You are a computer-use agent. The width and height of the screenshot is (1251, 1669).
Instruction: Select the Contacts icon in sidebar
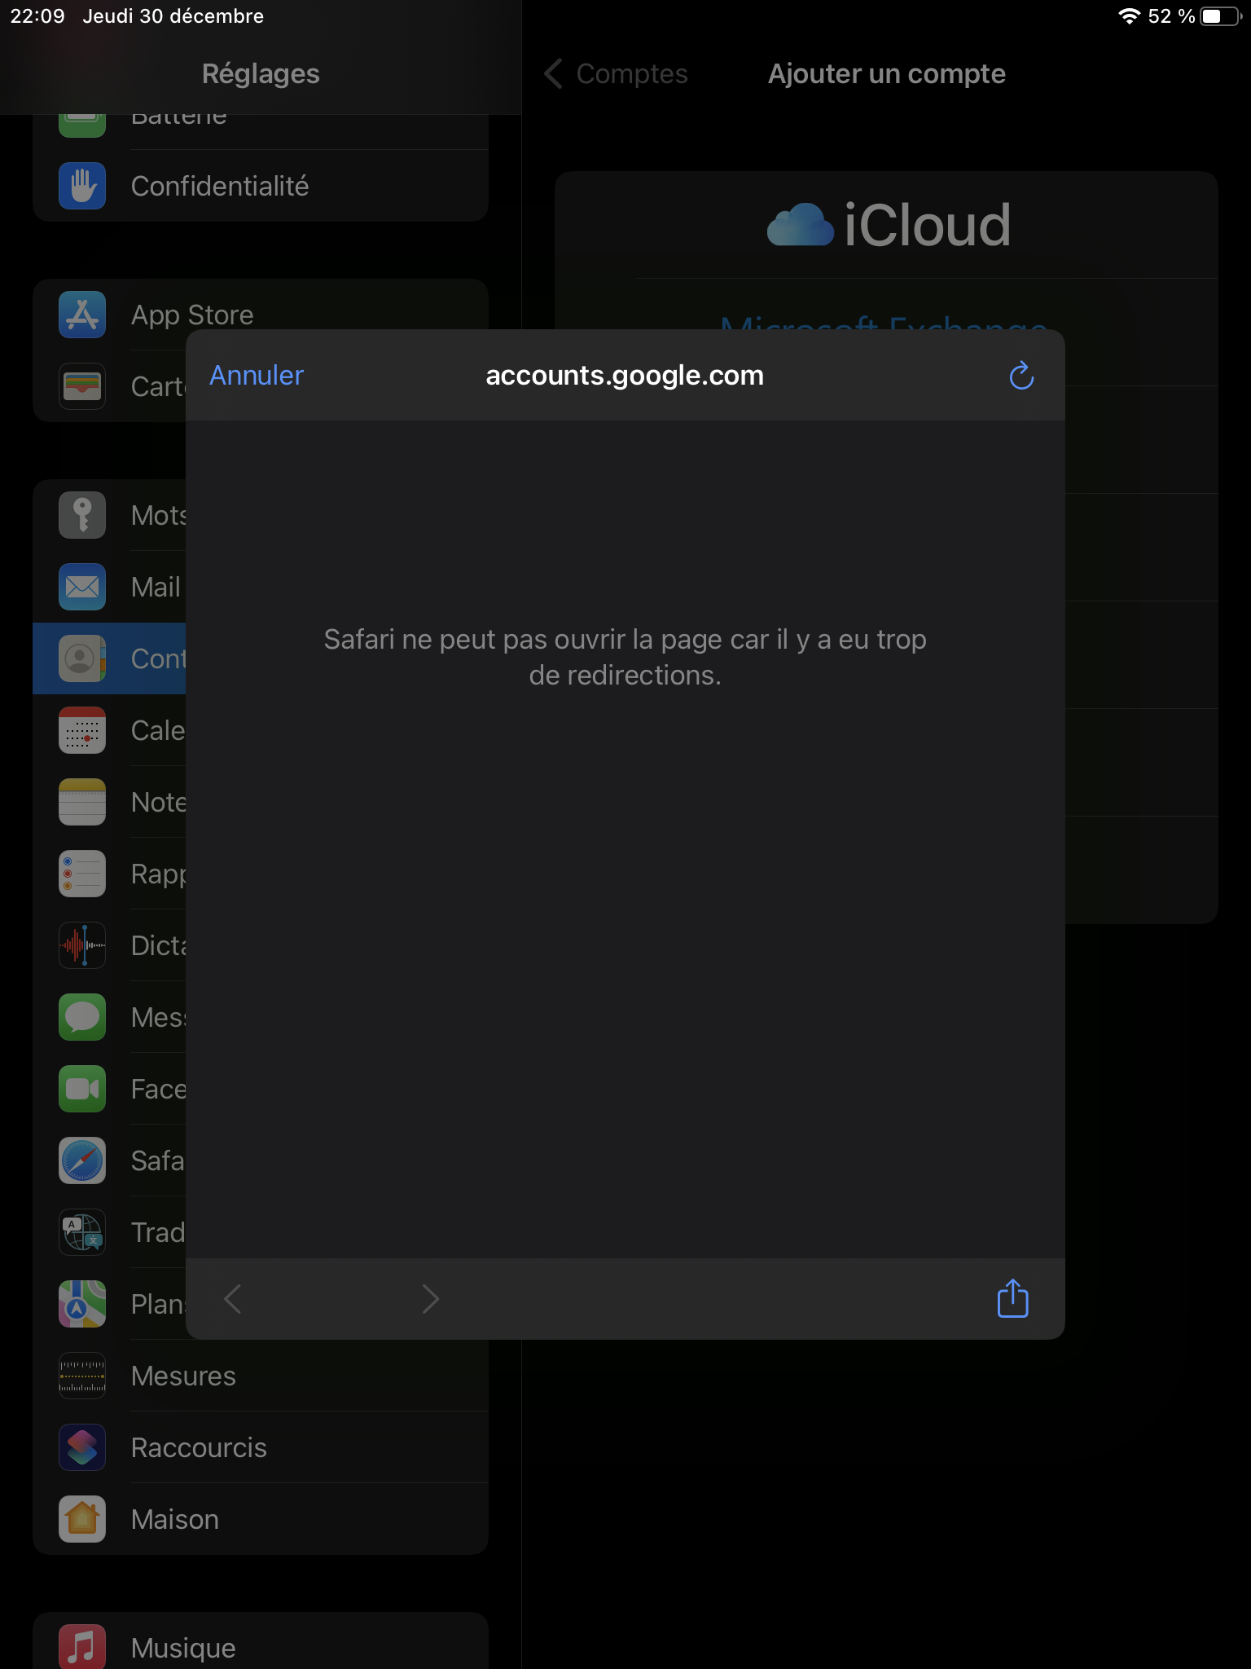[x=82, y=658]
